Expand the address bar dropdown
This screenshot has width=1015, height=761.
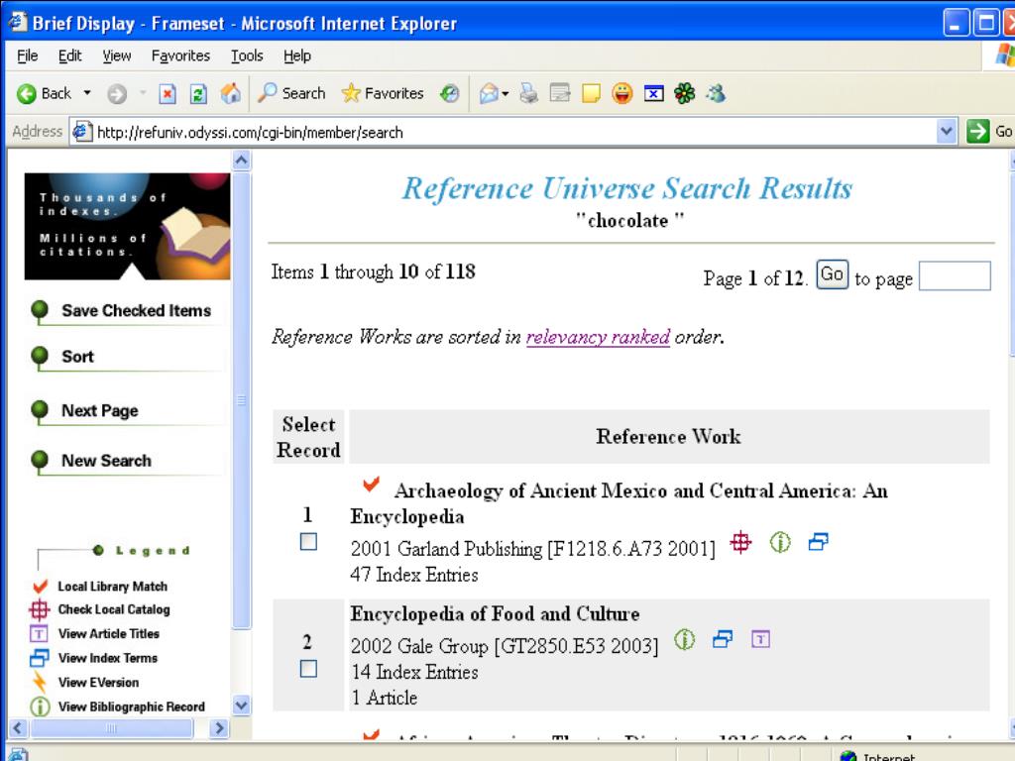coord(947,132)
